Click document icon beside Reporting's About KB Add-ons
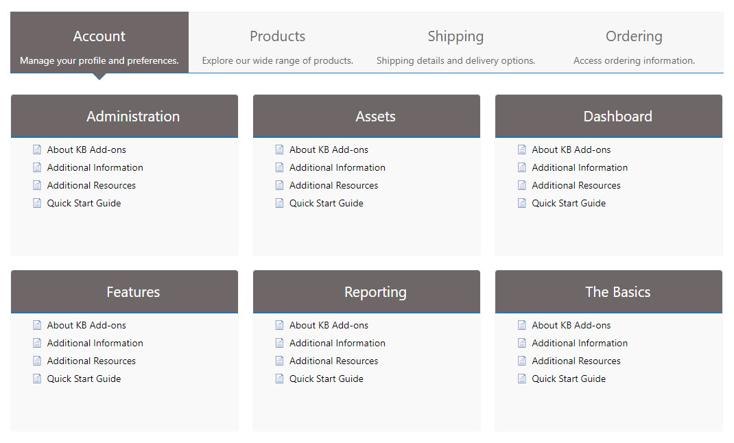This screenshot has width=734, height=443. 279,325
